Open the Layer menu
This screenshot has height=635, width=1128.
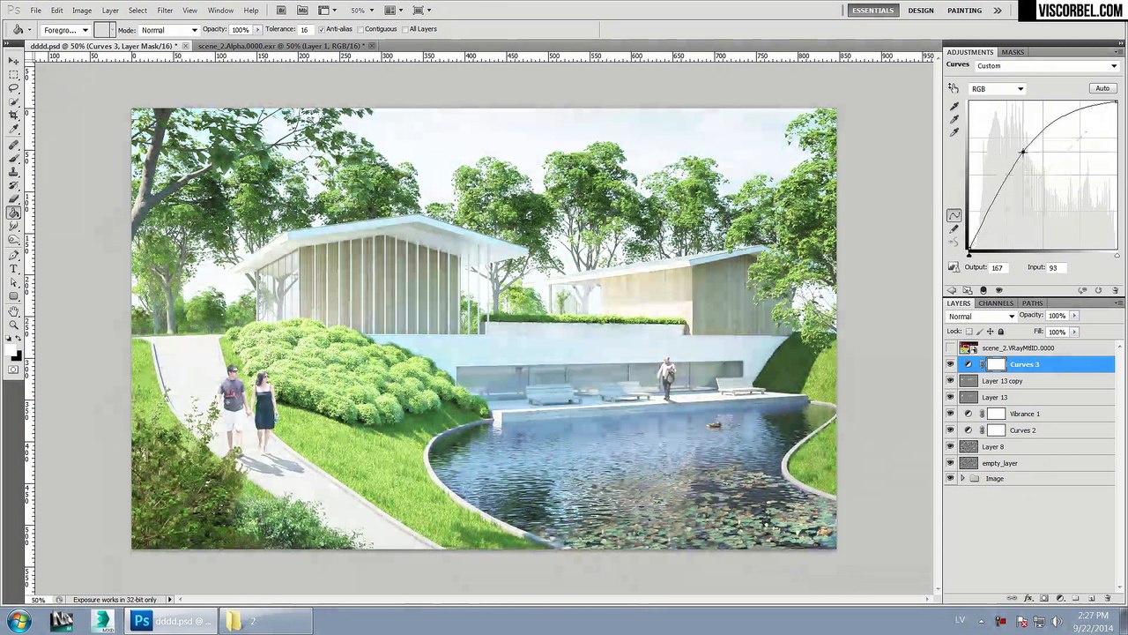[110, 11]
